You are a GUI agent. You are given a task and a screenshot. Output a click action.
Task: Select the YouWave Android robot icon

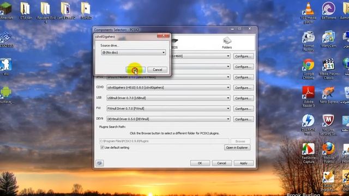6,94
